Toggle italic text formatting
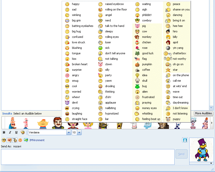Viewport: 215px width, 172px height. [x=10, y=132]
